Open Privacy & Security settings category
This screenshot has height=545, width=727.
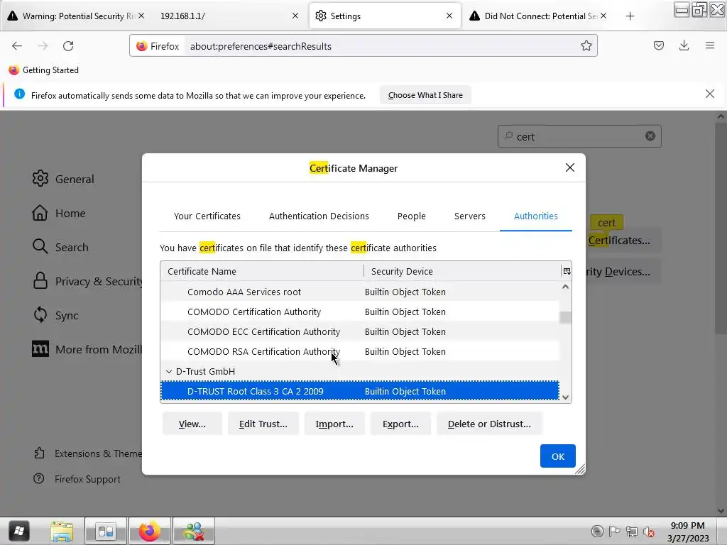click(87, 281)
